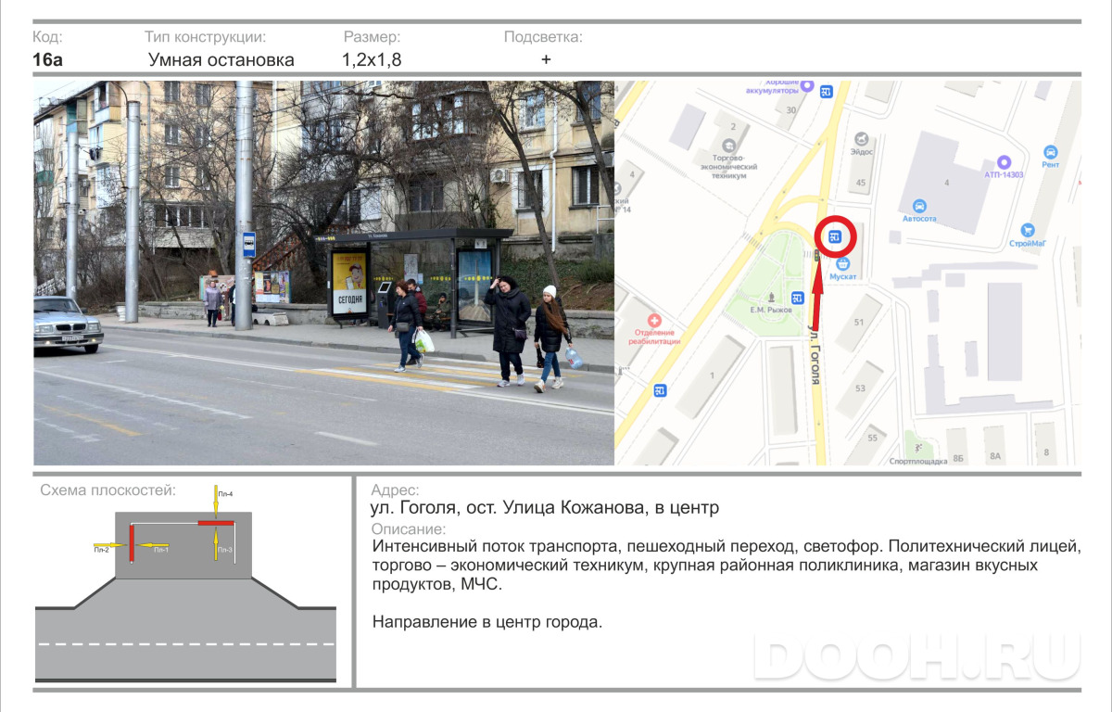Select the Код: label

[x=47, y=37]
